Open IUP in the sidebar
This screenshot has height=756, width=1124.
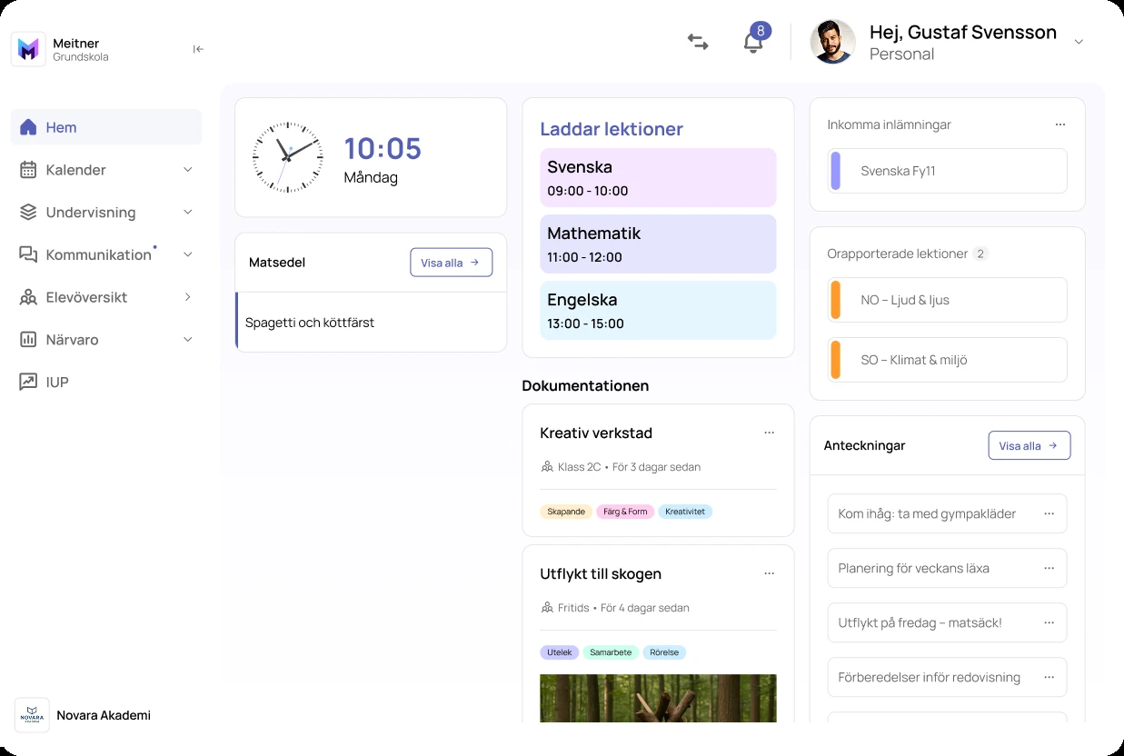[x=106, y=382]
